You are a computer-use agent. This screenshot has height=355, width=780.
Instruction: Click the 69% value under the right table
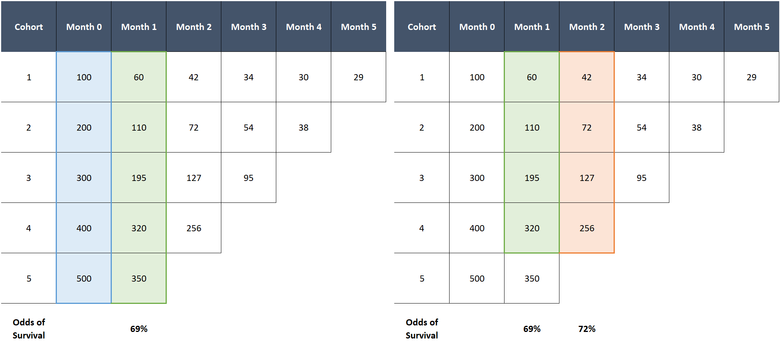(532, 329)
